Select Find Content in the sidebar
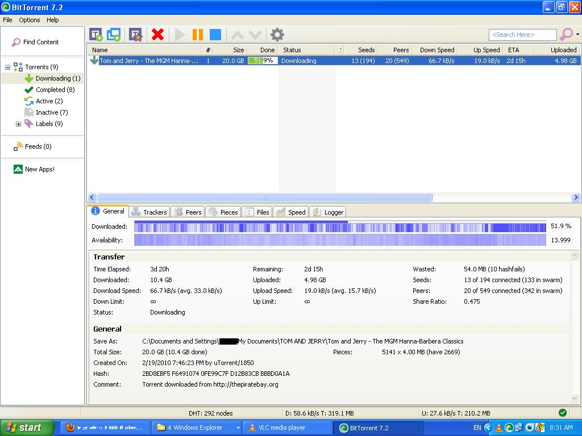Viewport: 582px width, 436px height. click(x=35, y=42)
